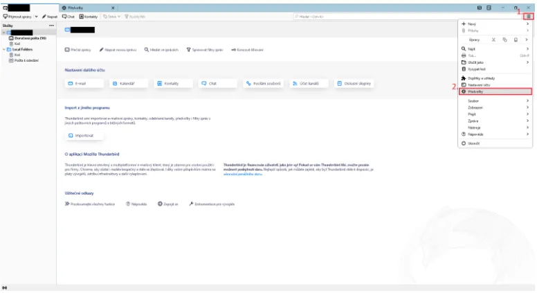Click the Chat account setup card

[217, 83]
